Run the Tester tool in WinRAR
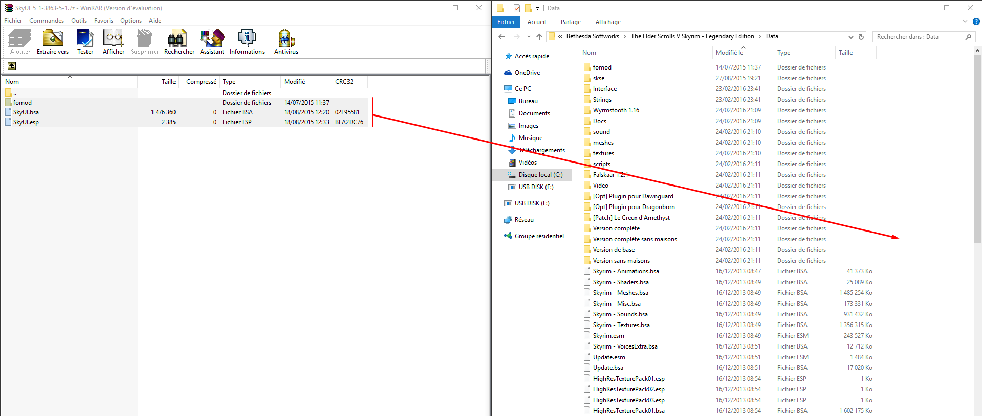 [x=85, y=41]
